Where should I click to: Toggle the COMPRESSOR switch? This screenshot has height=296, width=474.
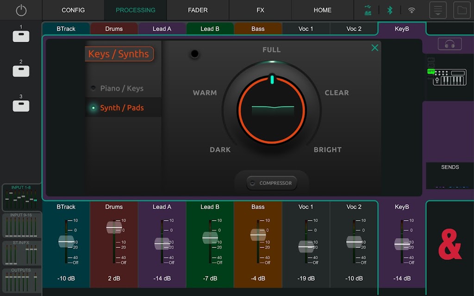point(272,183)
